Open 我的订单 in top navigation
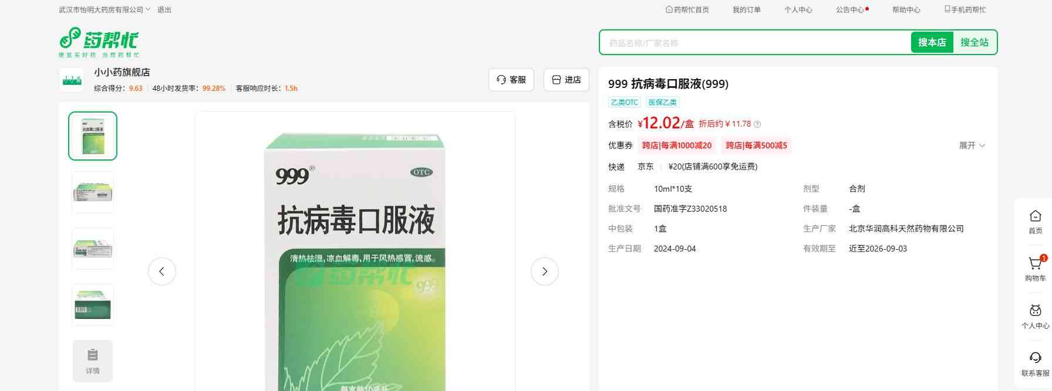The width and height of the screenshot is (1052, 391). click(x=746, y=10)
